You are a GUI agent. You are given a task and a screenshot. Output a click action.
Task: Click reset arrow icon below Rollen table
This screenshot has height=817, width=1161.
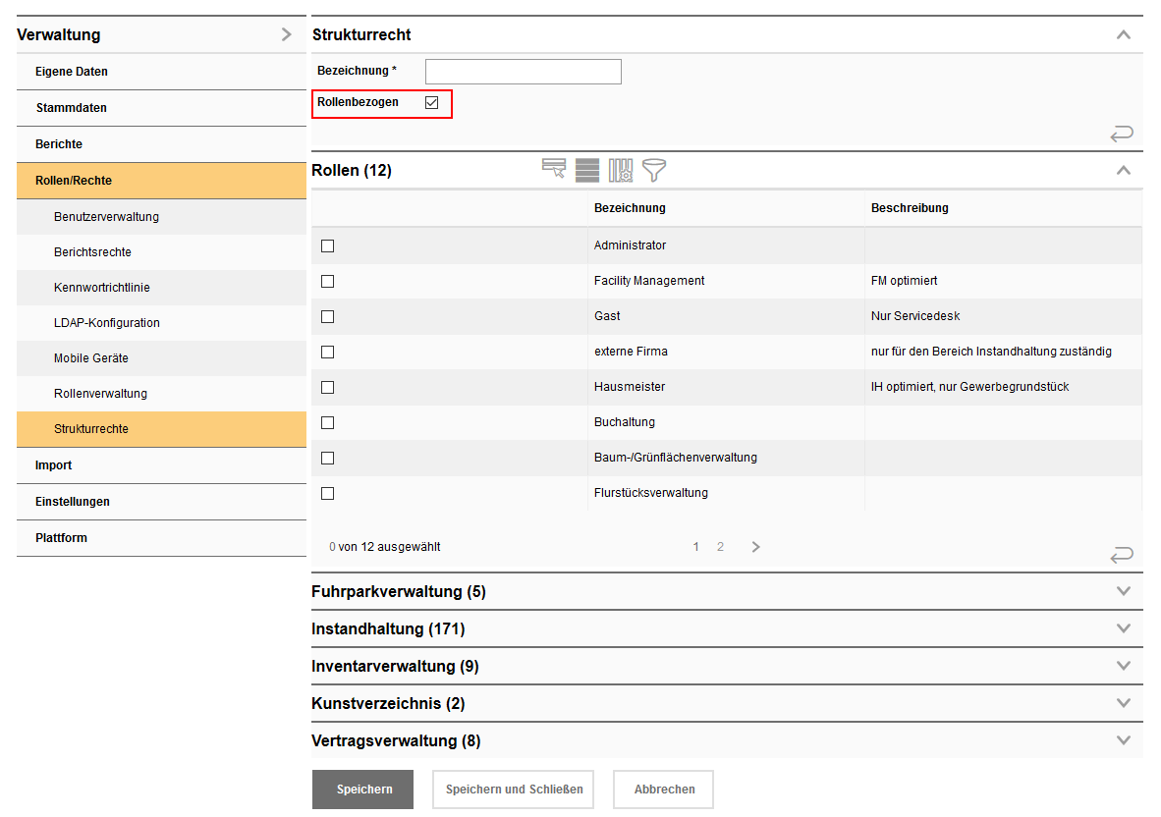[x=1121, y=555]
